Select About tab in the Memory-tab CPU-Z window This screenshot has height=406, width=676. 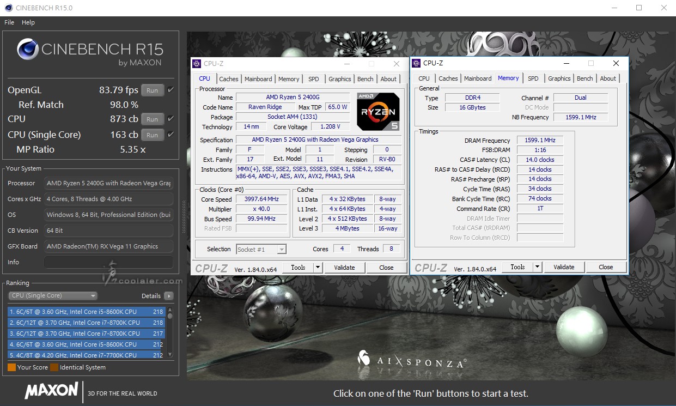coord(608,78)
